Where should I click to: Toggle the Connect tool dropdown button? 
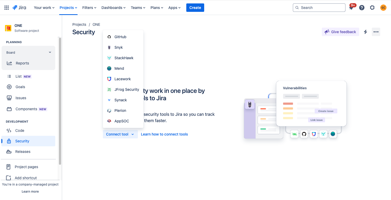(x=120, y=134)
